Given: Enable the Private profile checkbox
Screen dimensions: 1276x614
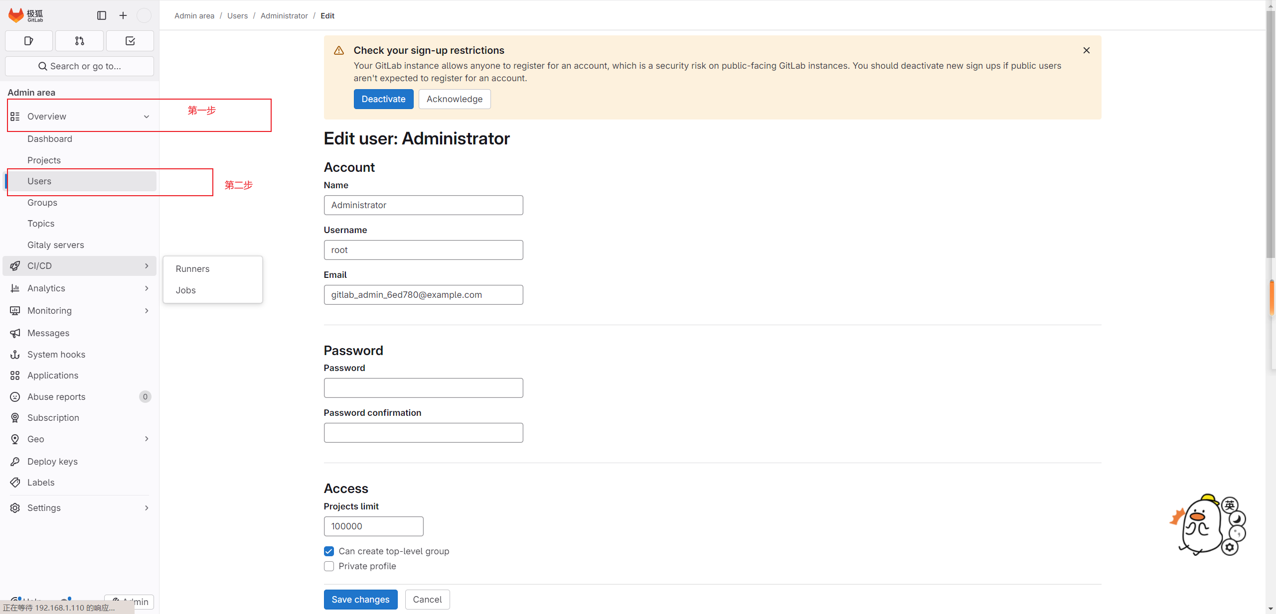Looking at the screenshot, I should 329,566.
